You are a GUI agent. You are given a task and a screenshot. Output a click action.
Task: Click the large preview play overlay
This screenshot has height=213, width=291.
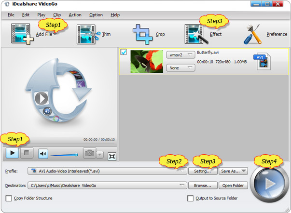pos(41,98)
